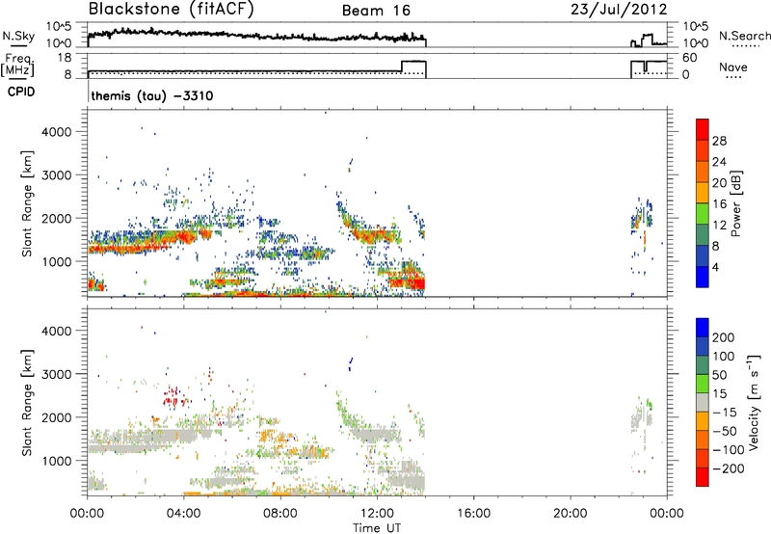Click the '200' velocity colorbar tick

(724, 337)
